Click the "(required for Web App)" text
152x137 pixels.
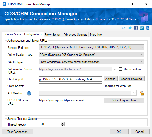(118, 86)
